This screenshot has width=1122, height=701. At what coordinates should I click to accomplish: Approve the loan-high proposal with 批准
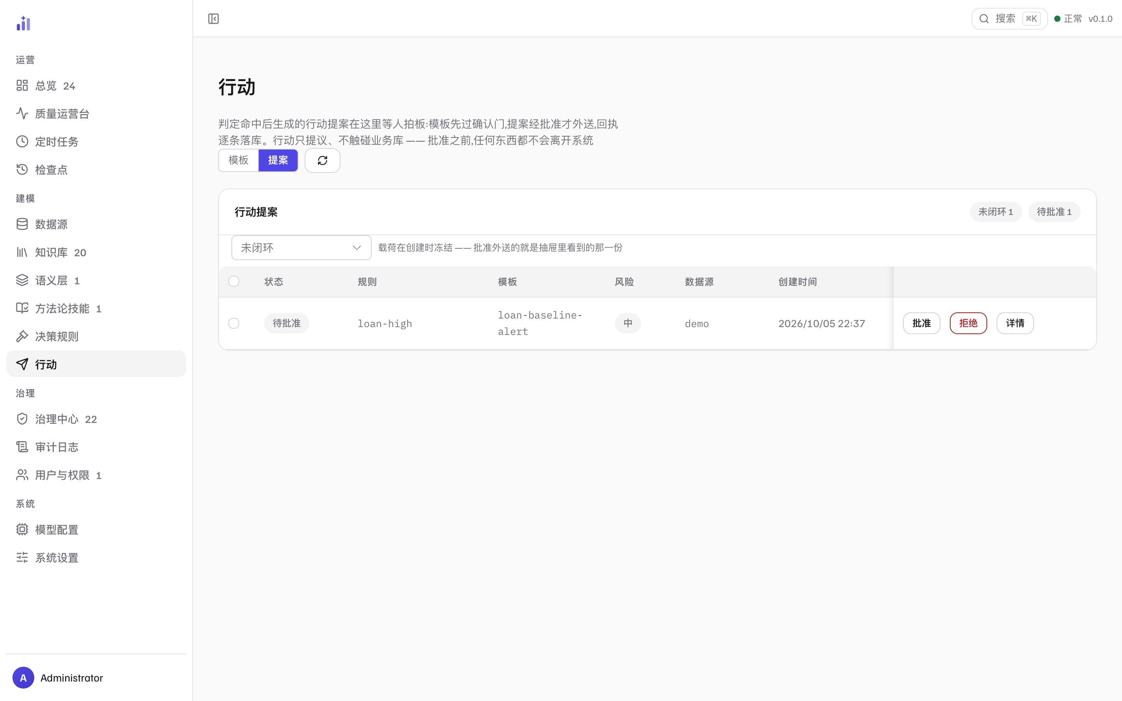tap(921, 323)
